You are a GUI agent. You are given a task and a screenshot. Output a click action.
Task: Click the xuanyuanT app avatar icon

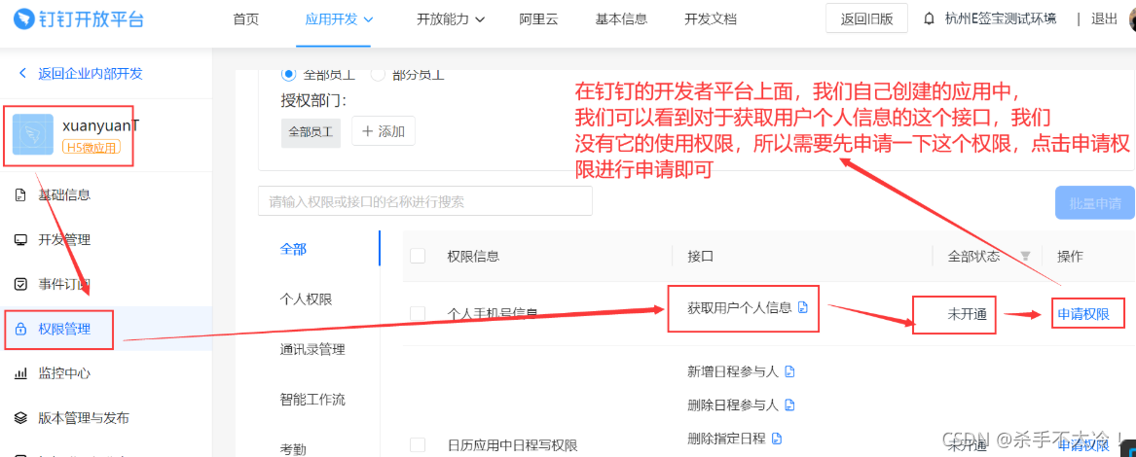pyautogui.click(x=32, y=134)
